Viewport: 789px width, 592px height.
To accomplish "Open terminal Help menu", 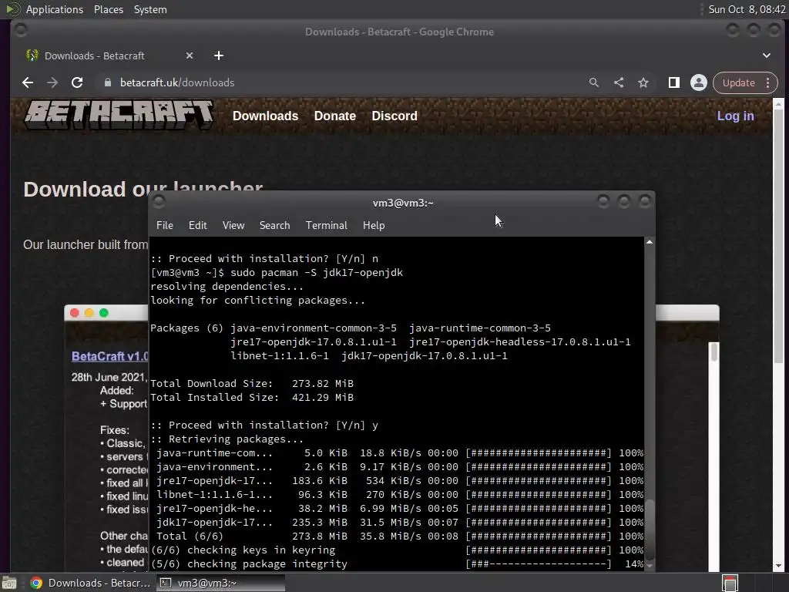I will point(374,225).
